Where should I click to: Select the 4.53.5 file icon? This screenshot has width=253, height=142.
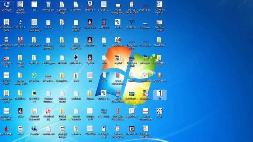(x=118, y=24)
